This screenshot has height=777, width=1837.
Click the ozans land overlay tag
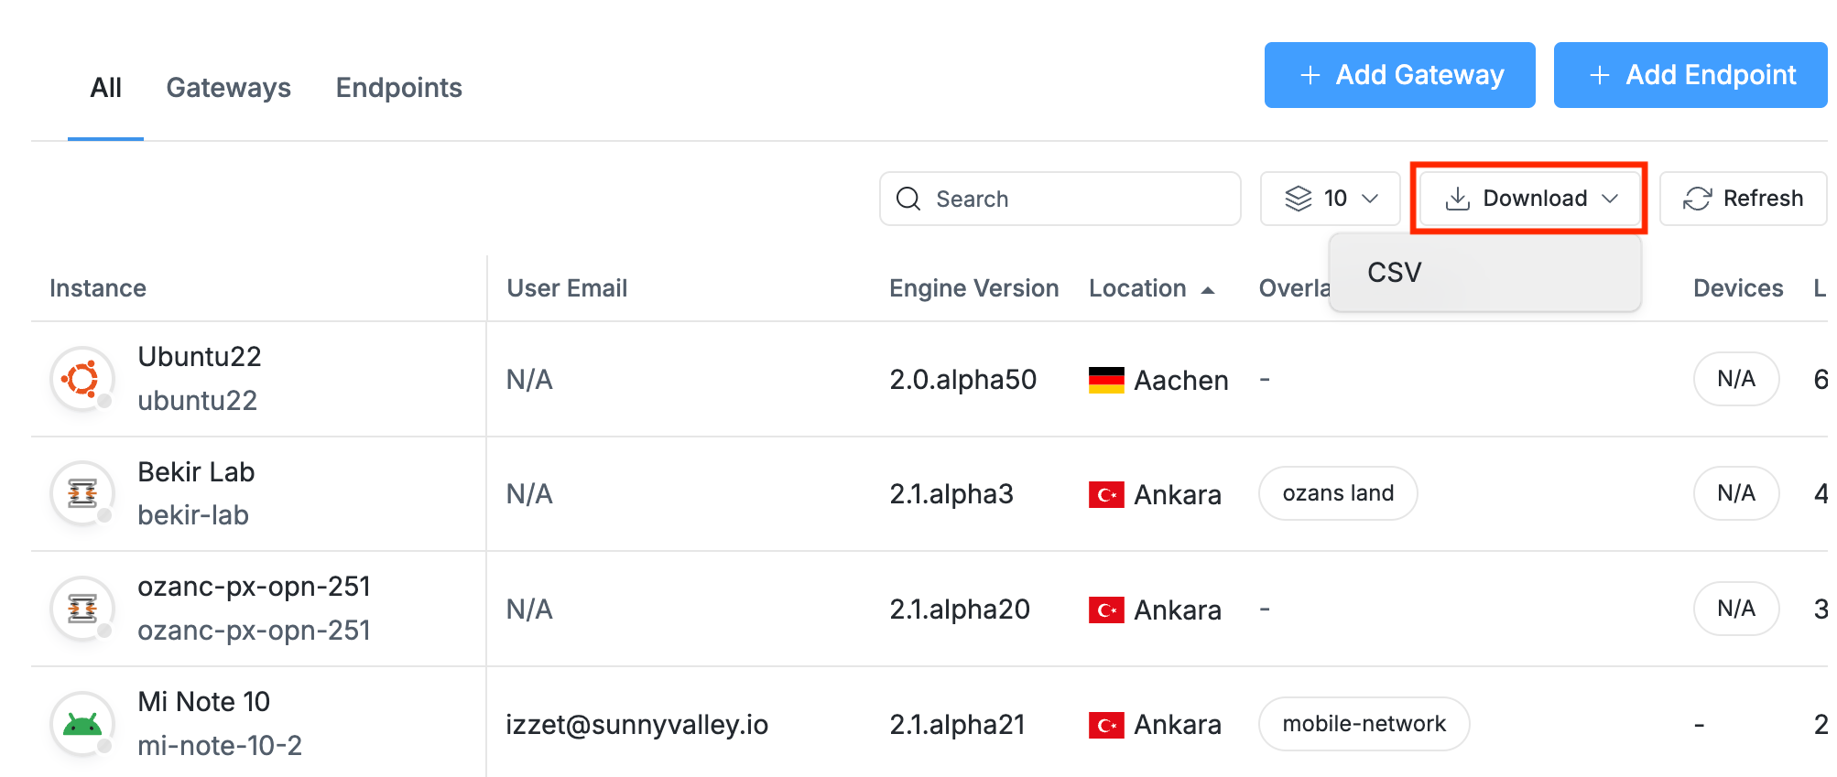tap(1338, 494)
